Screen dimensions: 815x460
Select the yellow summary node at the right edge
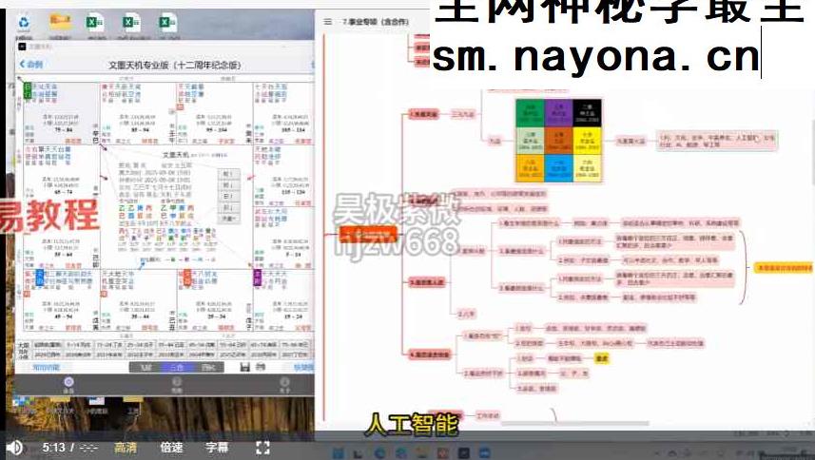click(x=784, y=268)
